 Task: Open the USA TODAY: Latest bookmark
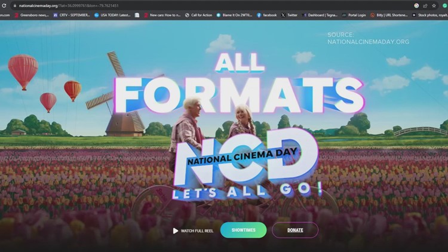tap(112, 15)
